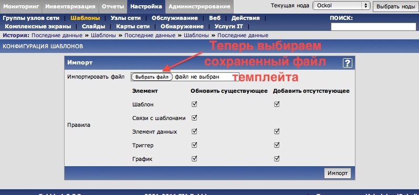Toggle Связи с шаблонами update checkbox
Screen dimensions: 419x195
[194, 117]
